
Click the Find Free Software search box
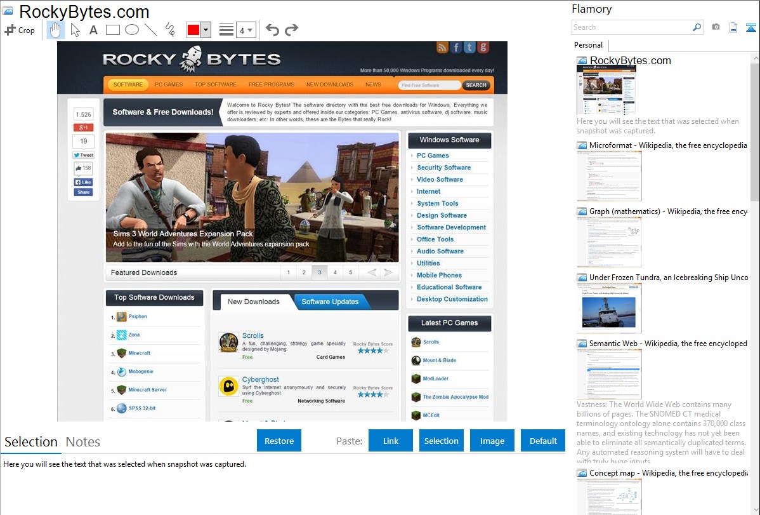point(429,85)
